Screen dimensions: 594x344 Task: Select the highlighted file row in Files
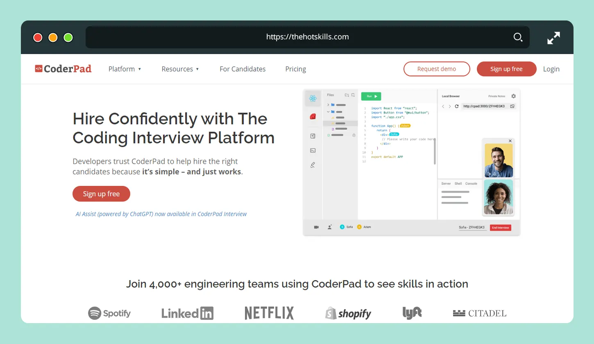click(x=340, y=123)
